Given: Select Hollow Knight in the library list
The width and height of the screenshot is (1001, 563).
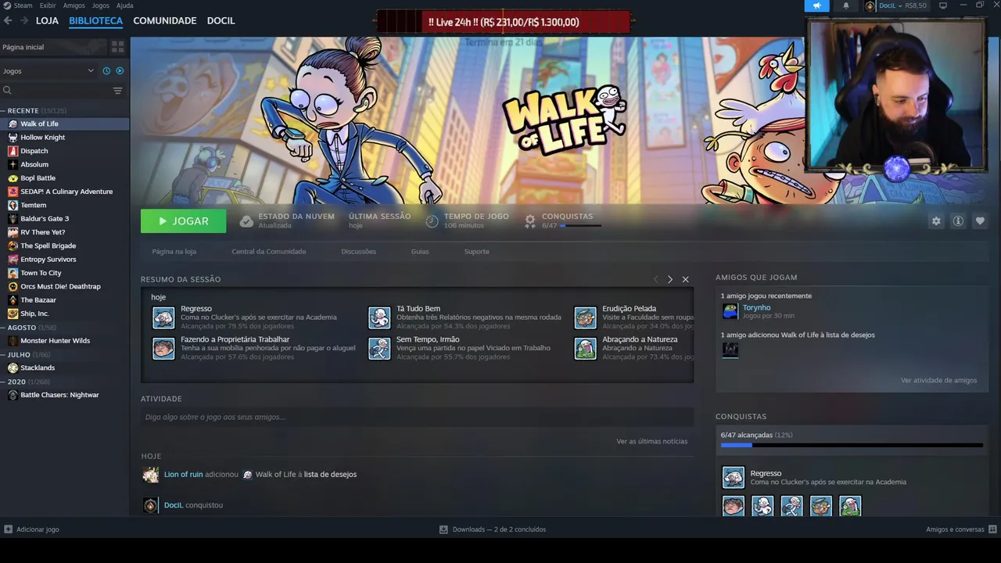Looking at the screenshot, I should point(64,138).
